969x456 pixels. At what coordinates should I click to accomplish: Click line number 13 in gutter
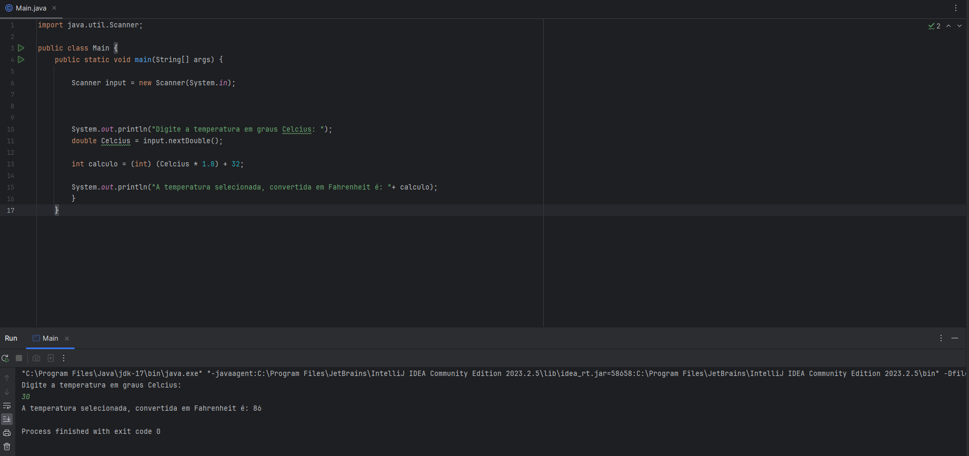click(x=11, y=164)
